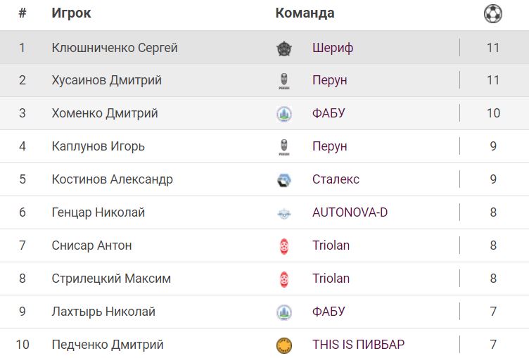Click the soccer ball goals column icon
The height and width of the screenshot is (358, 529).
pyautogui.click(x=492, y=13)
